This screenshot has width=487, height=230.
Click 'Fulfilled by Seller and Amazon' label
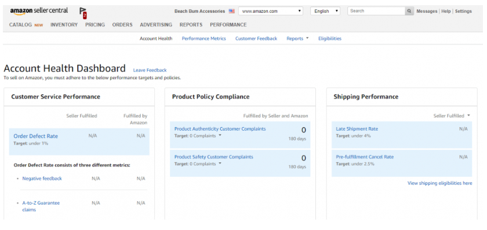(275, 116)
